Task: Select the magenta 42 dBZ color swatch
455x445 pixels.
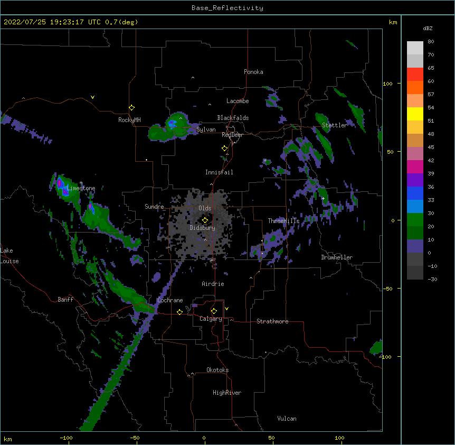Action: click(x=415, y=166)
